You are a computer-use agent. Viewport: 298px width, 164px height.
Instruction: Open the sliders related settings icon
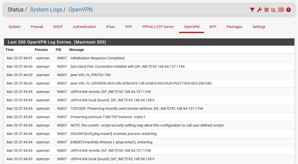(x=267, y=10)
